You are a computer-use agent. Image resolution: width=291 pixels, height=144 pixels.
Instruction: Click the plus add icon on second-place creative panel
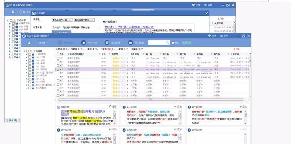(x=240, y=106)
